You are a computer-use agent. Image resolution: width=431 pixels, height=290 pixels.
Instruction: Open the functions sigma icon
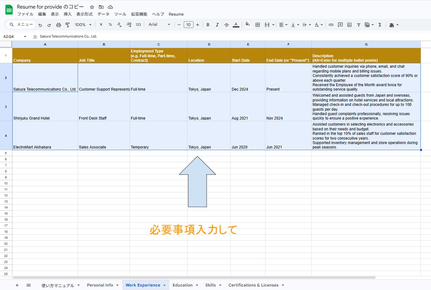380,25
